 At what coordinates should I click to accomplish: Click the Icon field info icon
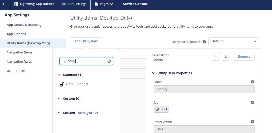253,102
